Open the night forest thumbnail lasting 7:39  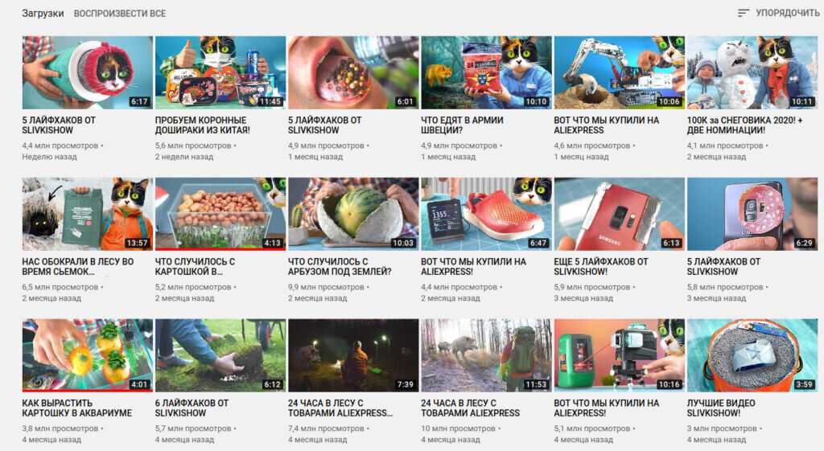(x=353, y=355)
